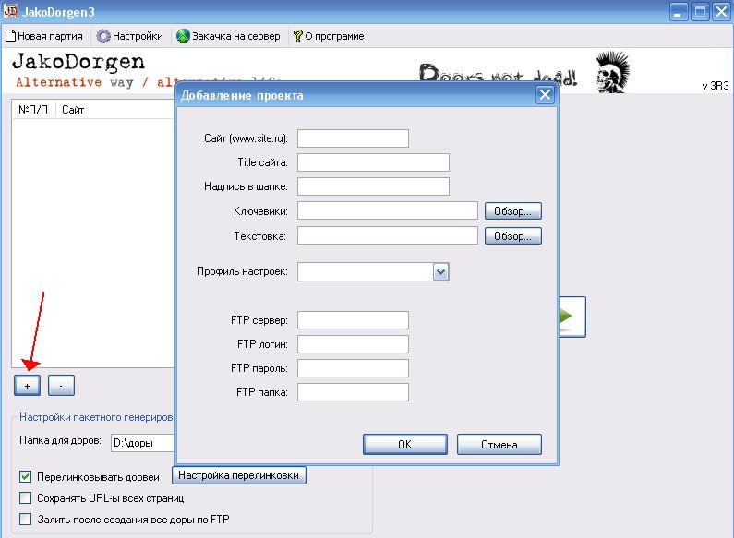Viewport: 734px width, 538px height.
Task: Focus the FTP пароль field
Action: click(353, 368)
